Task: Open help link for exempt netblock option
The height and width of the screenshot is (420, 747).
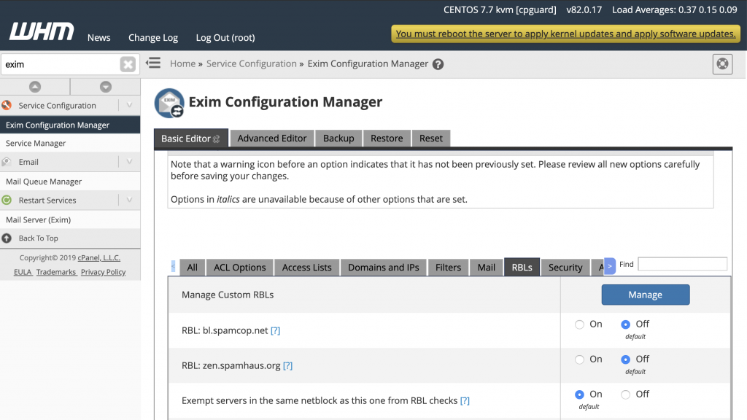Action: point(465,400)
